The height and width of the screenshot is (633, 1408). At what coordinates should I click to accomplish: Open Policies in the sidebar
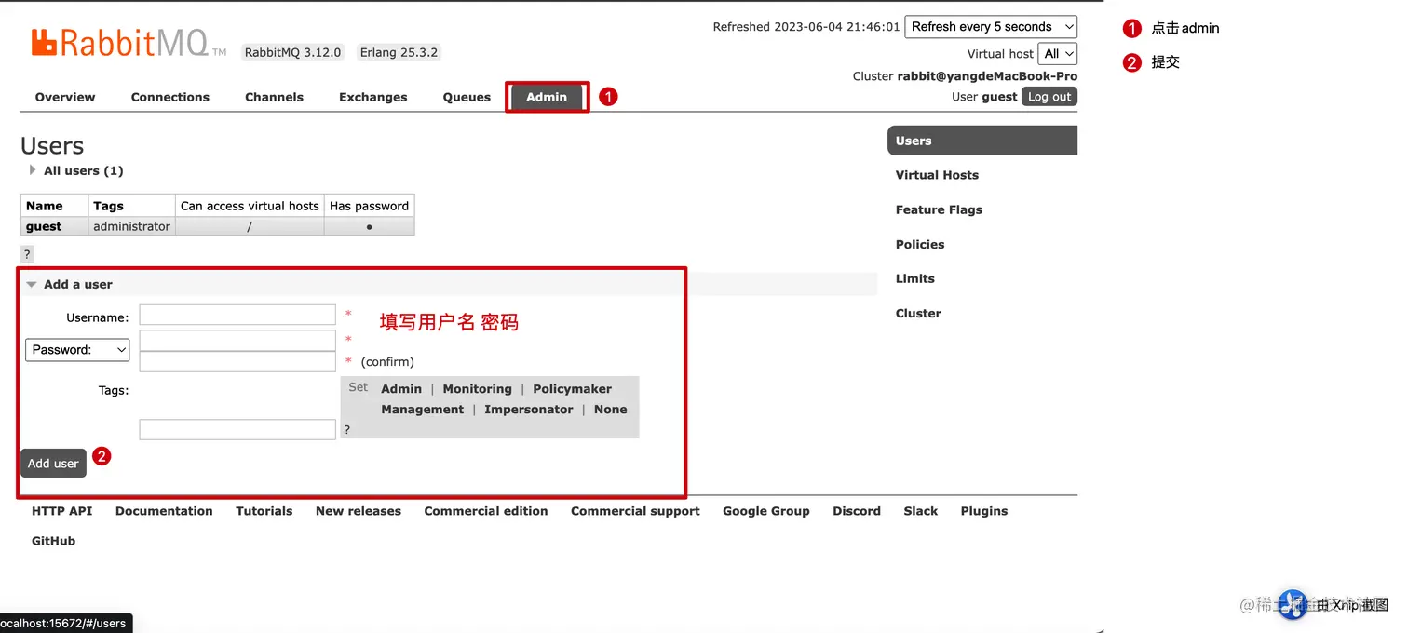(x=920, y=244)
